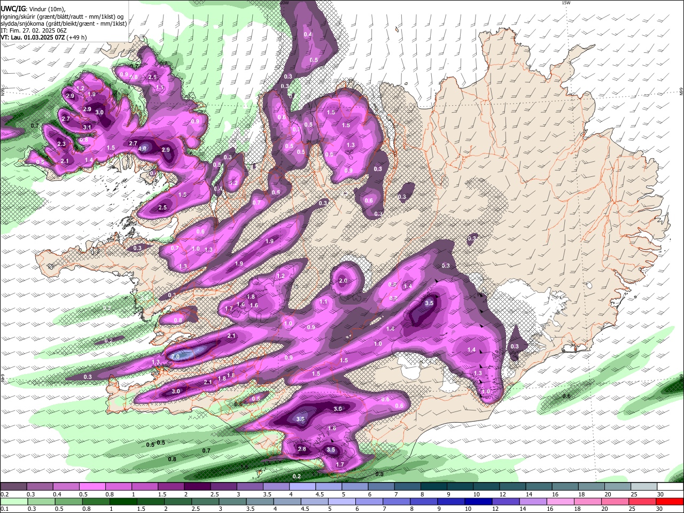Select the violet 12 rain legend swatch

click(506, 502)
